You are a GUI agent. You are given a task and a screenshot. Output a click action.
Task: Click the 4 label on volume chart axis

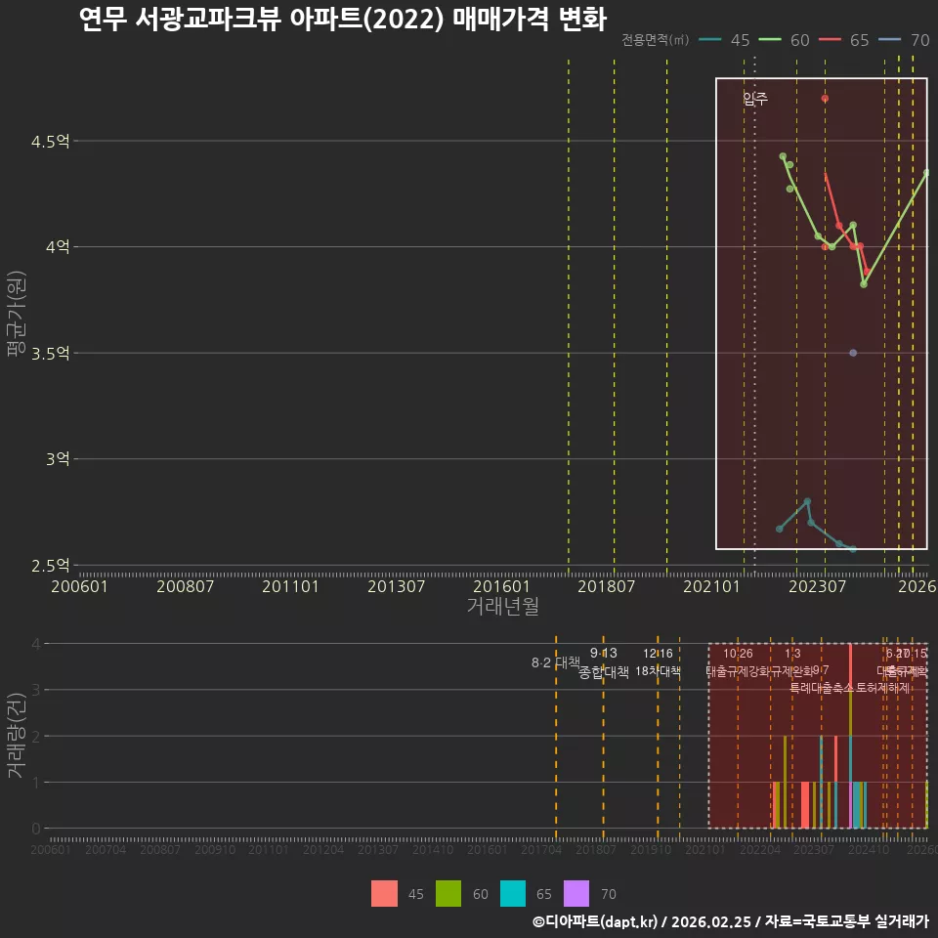[x=36, y=644]
